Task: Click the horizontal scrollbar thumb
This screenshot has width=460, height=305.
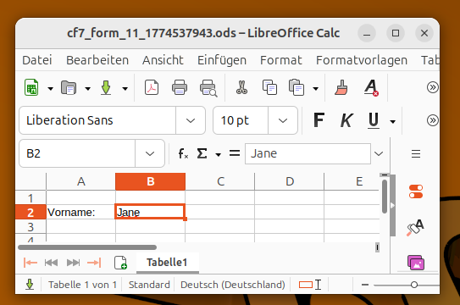Action: click(87, 247)
